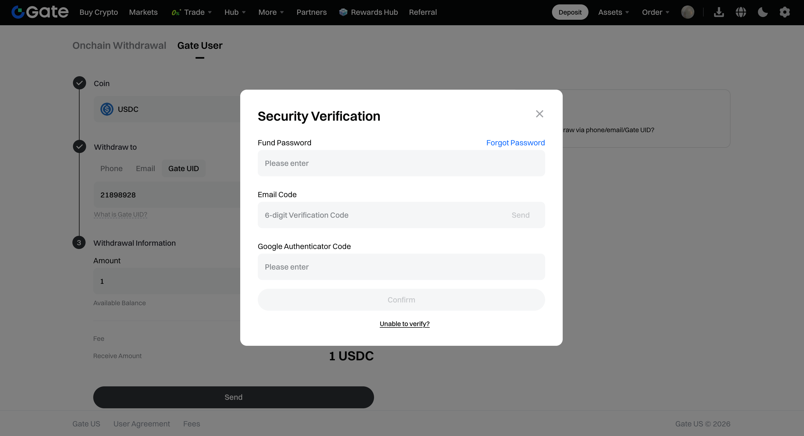Click the Gate logo in header

(40, 12)
